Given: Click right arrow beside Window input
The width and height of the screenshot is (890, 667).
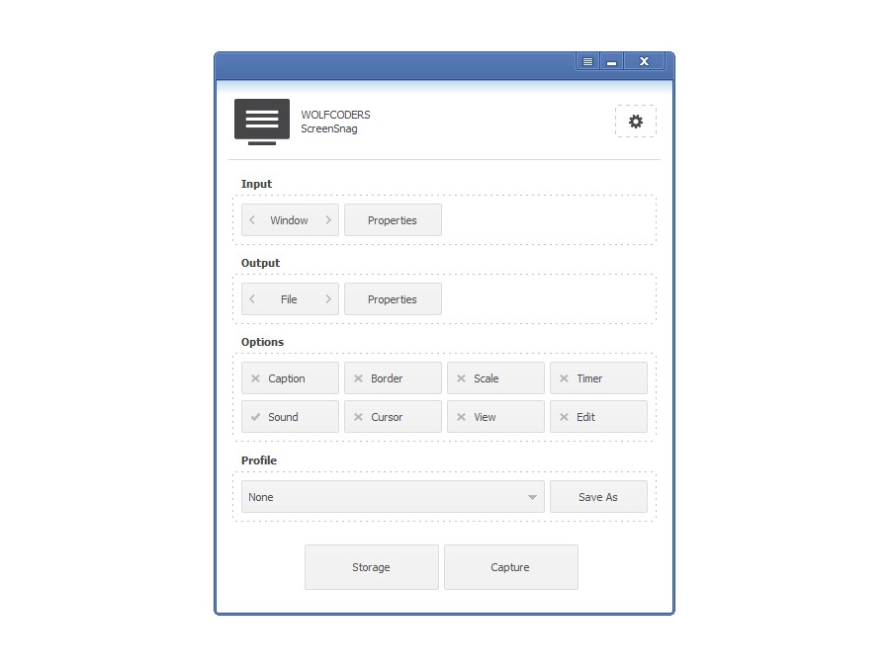Looking at the screenshot, I should (327, 219).
